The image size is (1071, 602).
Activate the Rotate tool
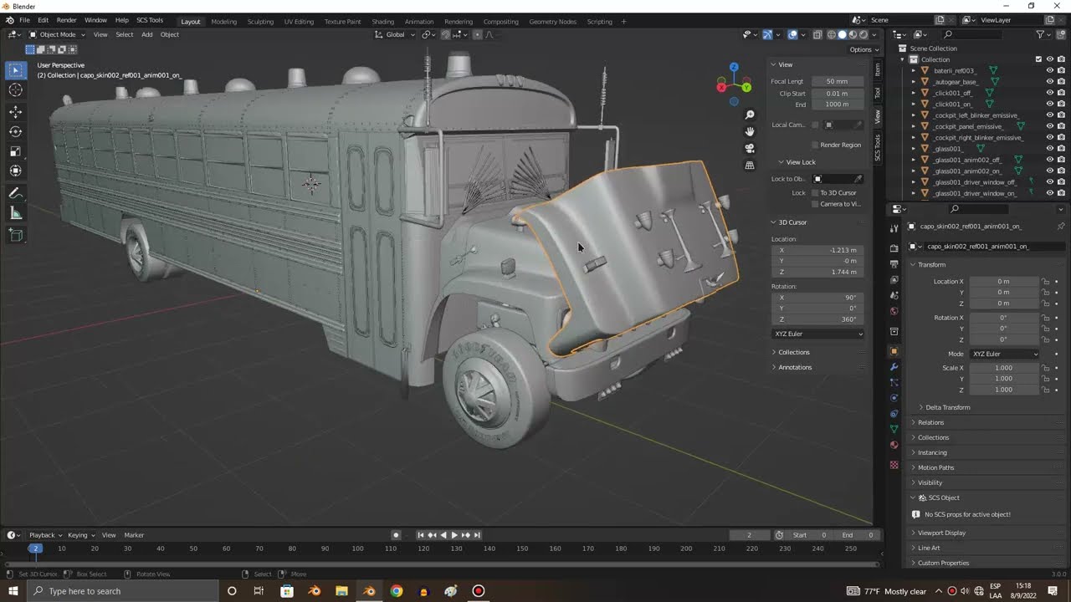tap(16, 131)
